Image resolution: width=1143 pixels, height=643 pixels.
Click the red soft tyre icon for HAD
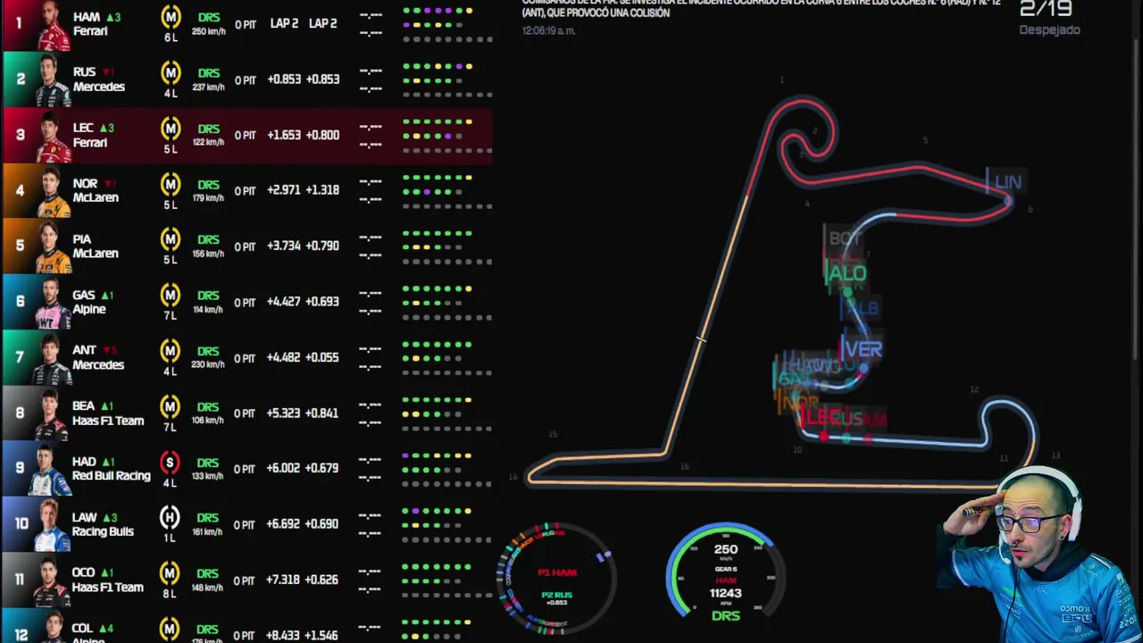click(x=170, y=463)
